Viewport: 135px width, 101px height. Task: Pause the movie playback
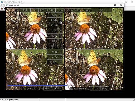coord(48,89)
